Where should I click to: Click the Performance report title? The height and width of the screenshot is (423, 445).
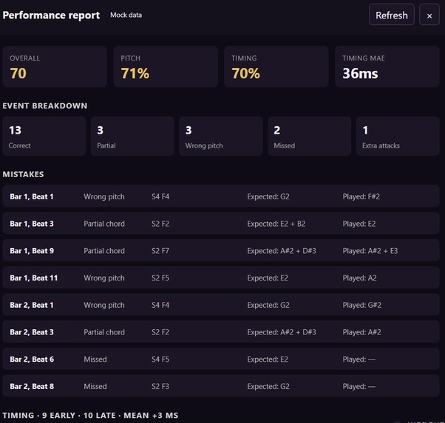click(x=51, y=15)
